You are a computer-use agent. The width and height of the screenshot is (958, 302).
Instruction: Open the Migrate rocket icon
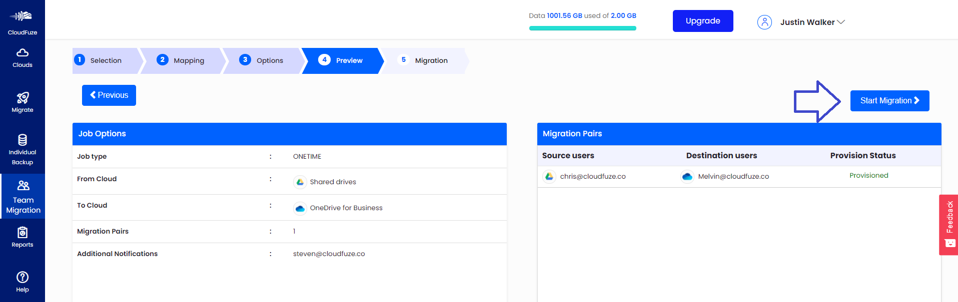(x=23, y=97)
